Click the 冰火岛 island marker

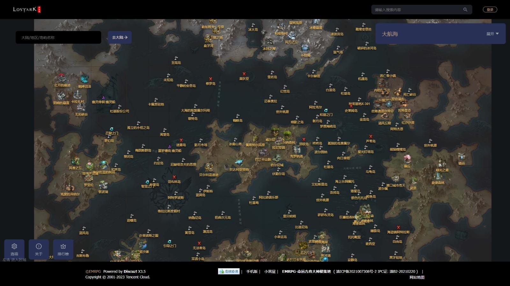pos(253,25)
